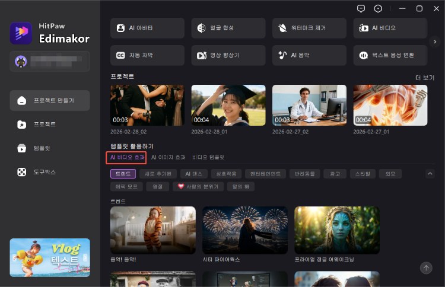445x287 pixels.
Task: Open the baby tiger costume template
Action: (153, 230)
